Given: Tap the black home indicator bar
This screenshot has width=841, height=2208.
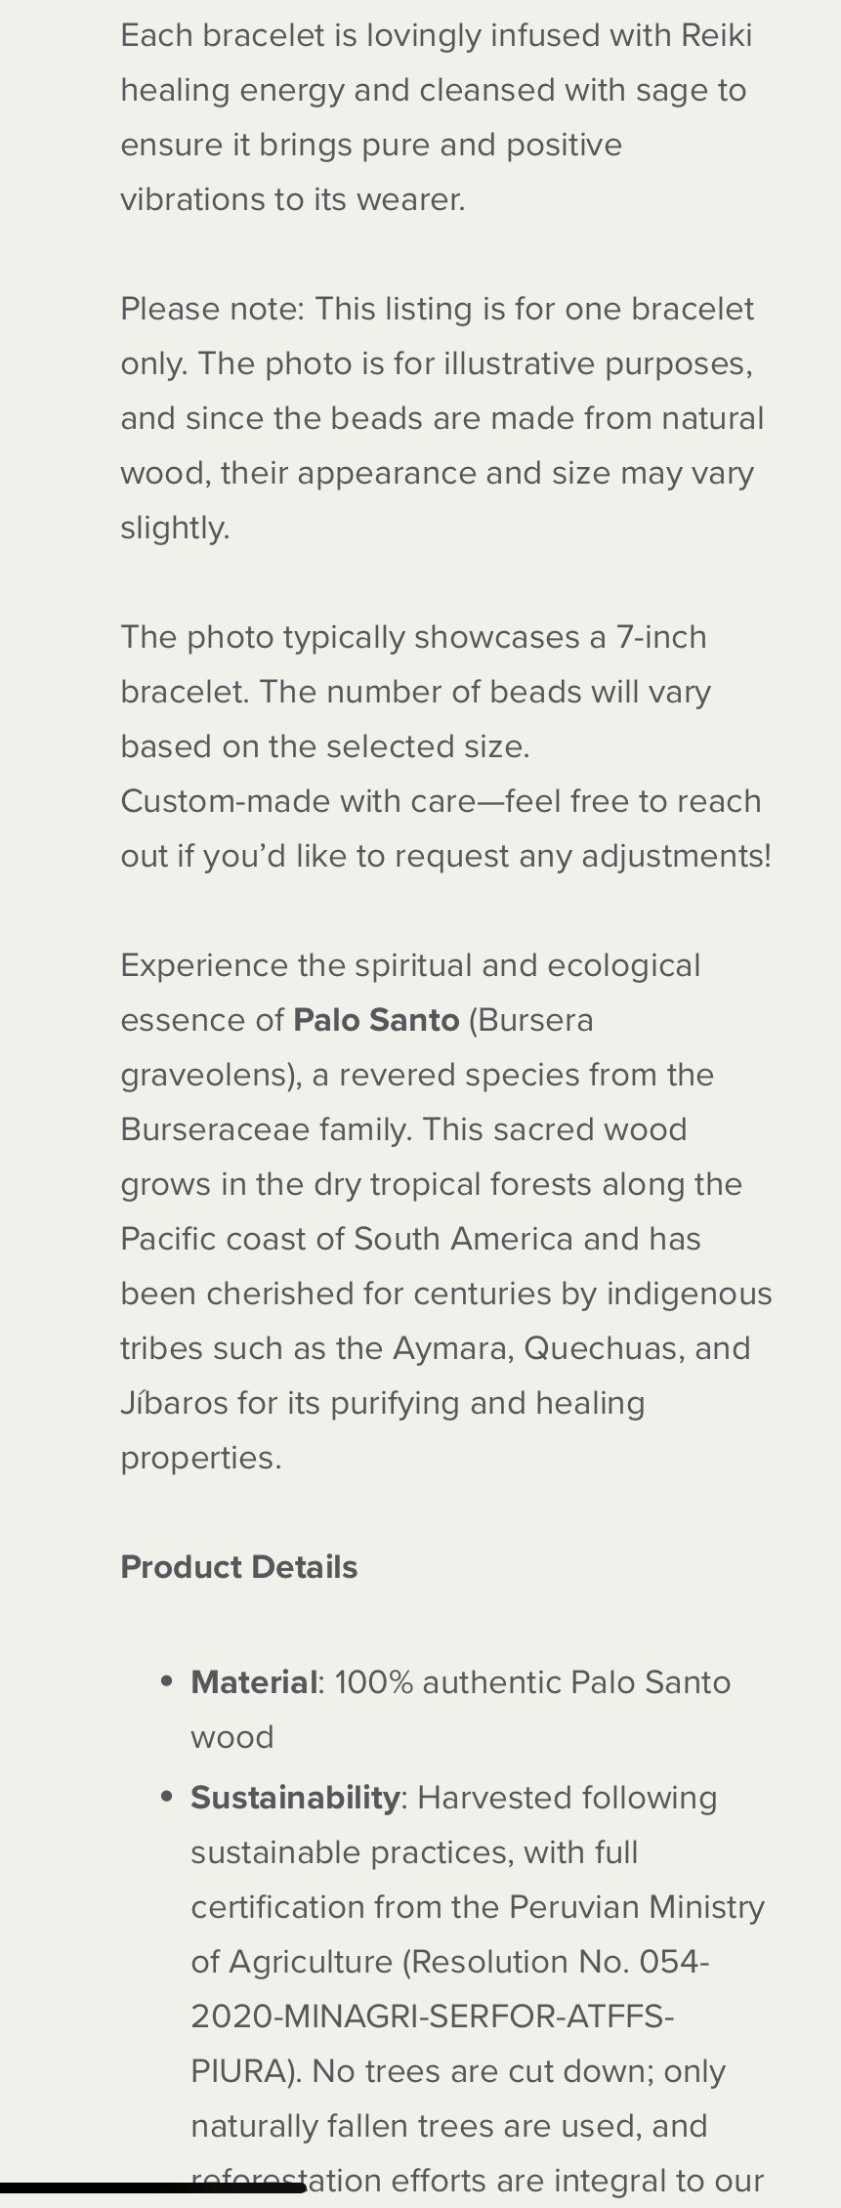Looking at the screenshot, I should (x=153, y=2188).
